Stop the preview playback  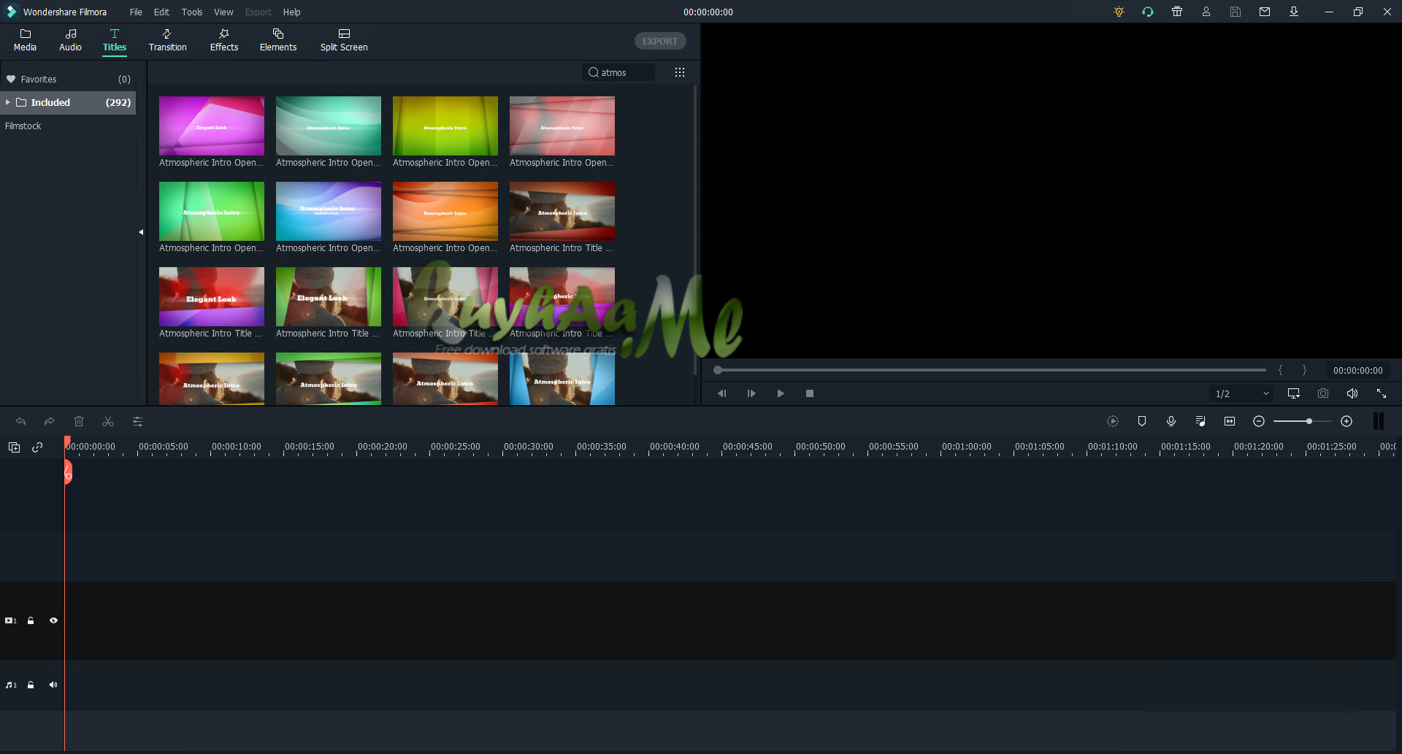pos(810,393)
